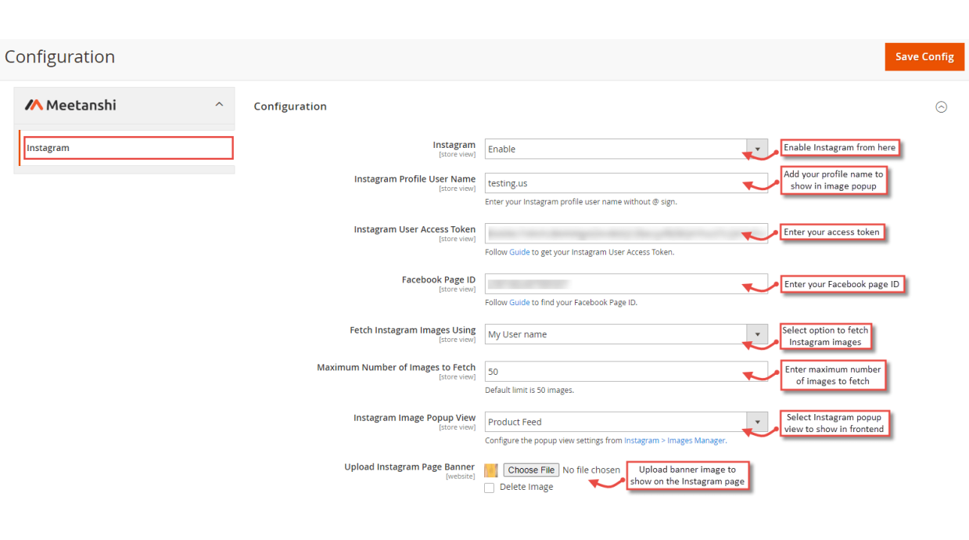Click the Maximum Number of Images field

626,371
